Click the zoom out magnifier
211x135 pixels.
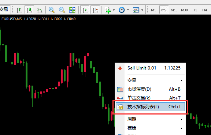pyautogui.click(x=62, y=10)
